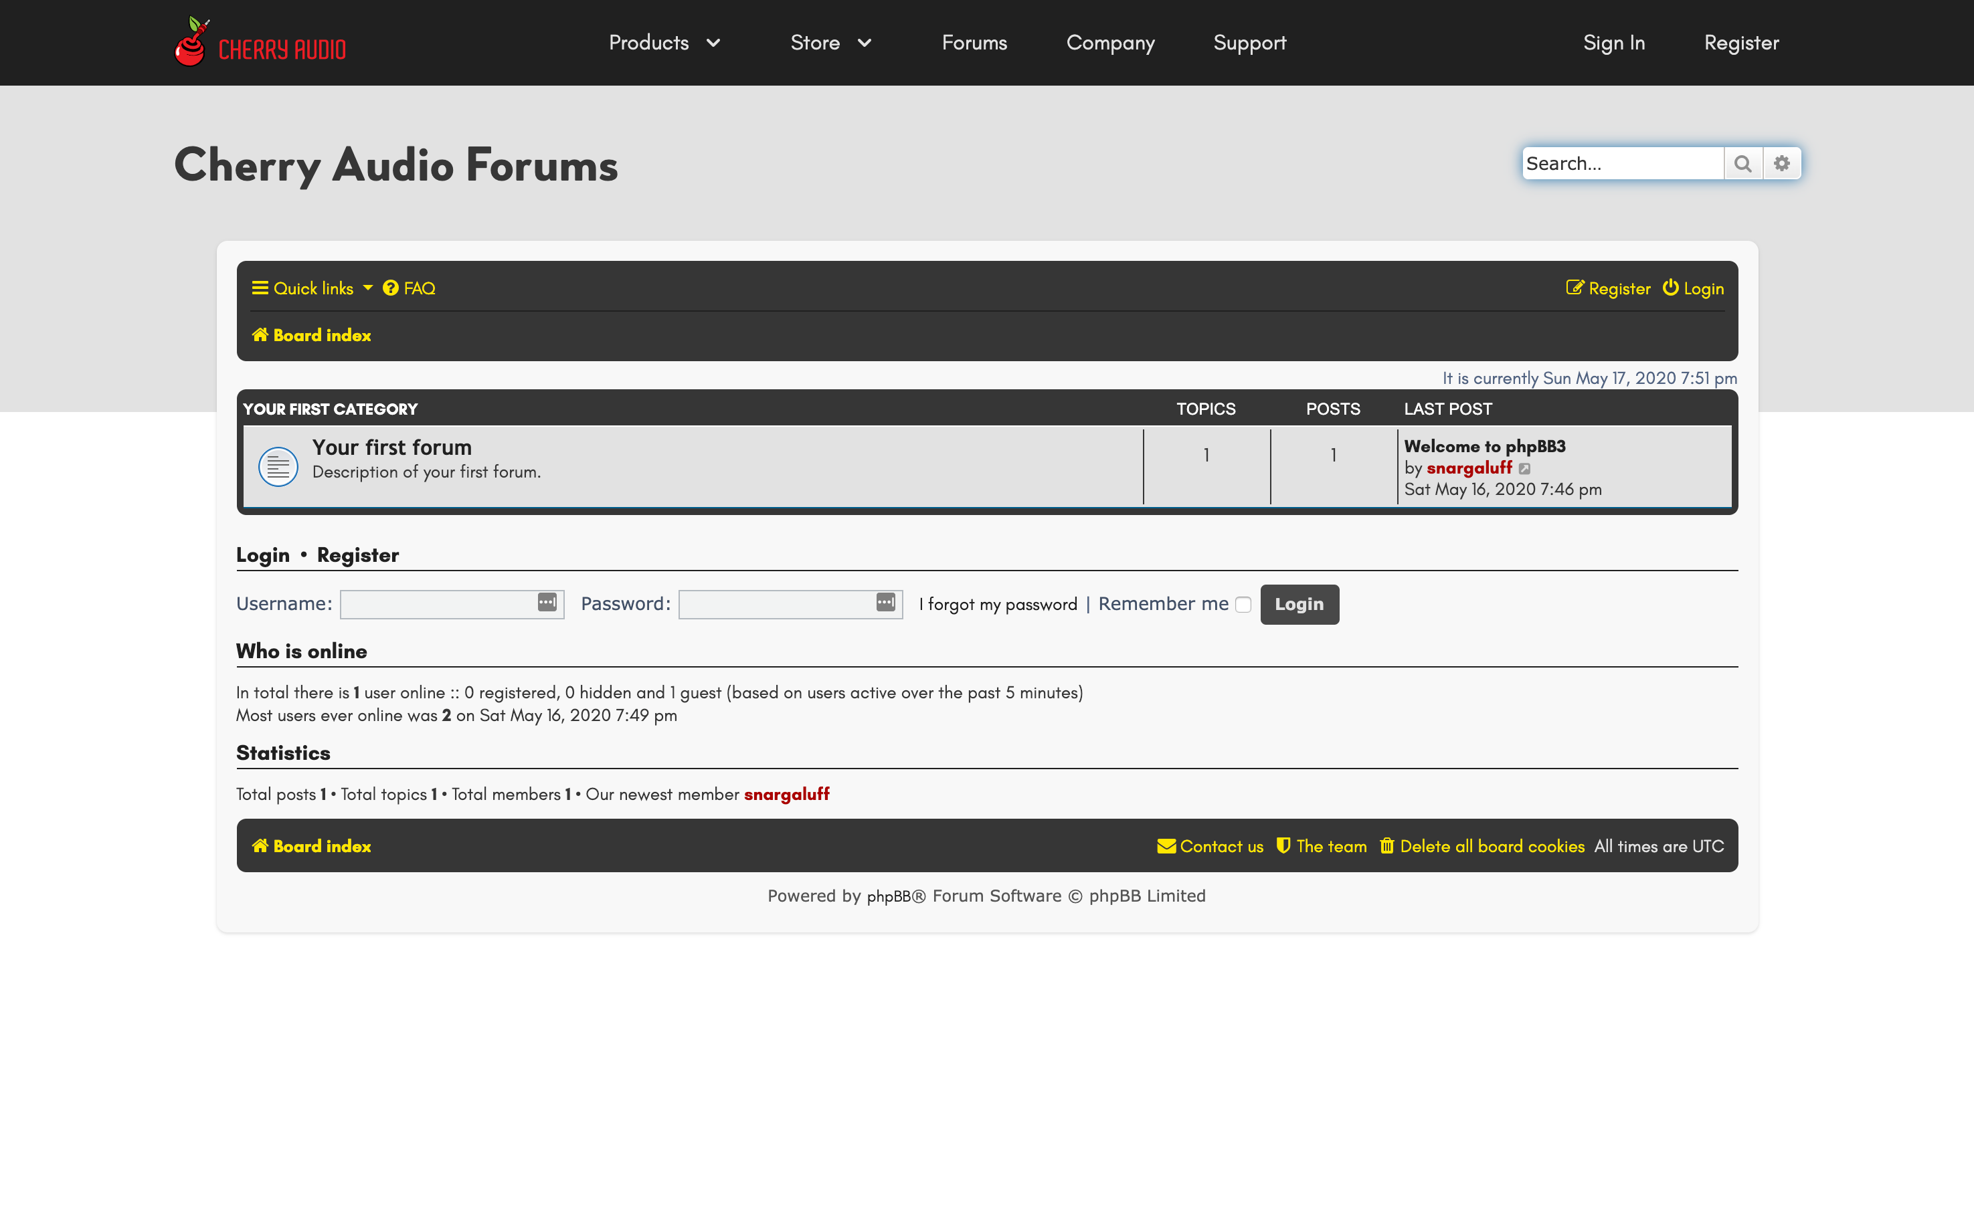The height and width of the screenshot is (1212, 1974).
Task: Click the 'It is currently Sun May 17, 2020 7:51 pm' text
Action: [1589, 379]
